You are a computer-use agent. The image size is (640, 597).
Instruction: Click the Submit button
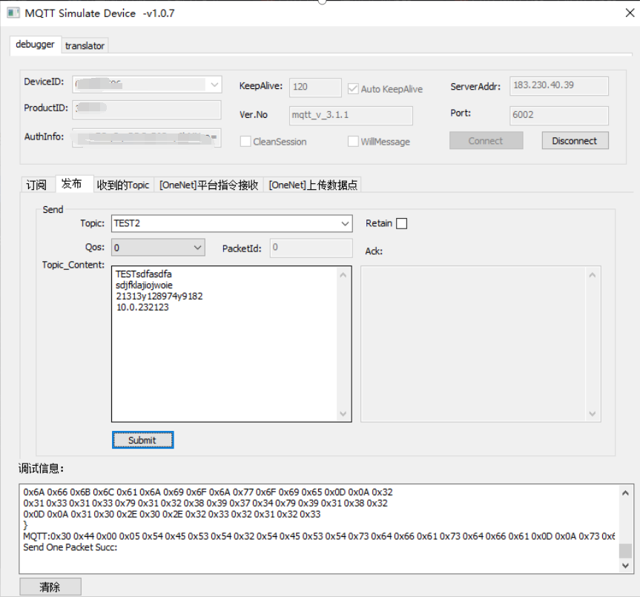coord(142,440)
